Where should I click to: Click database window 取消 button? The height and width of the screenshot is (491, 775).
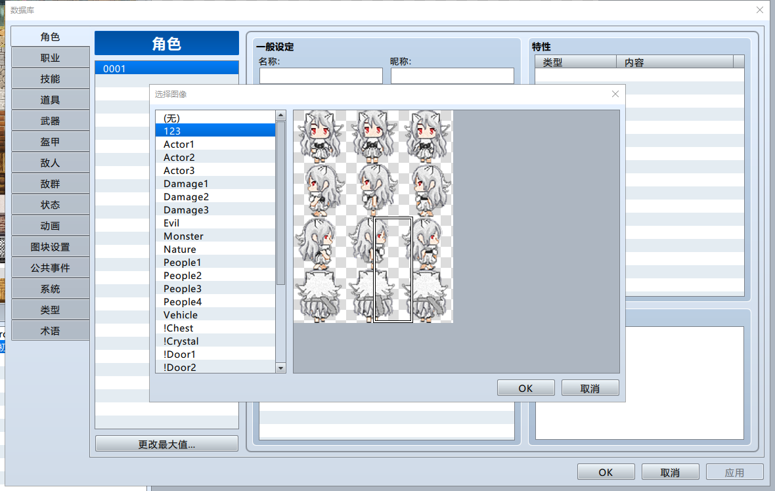670,472
